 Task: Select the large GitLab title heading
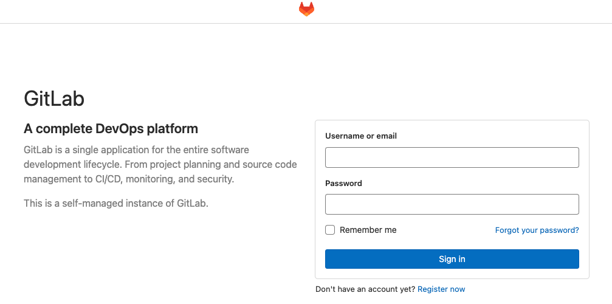point(54,98)
